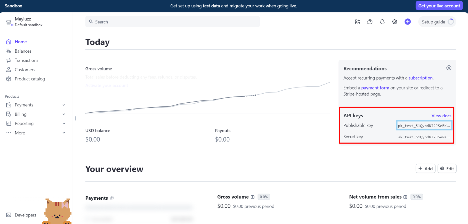The width and height of the screenshot is (468, 224).
Task: Click the pixel cat mascot
Action: tap(57, 211)
